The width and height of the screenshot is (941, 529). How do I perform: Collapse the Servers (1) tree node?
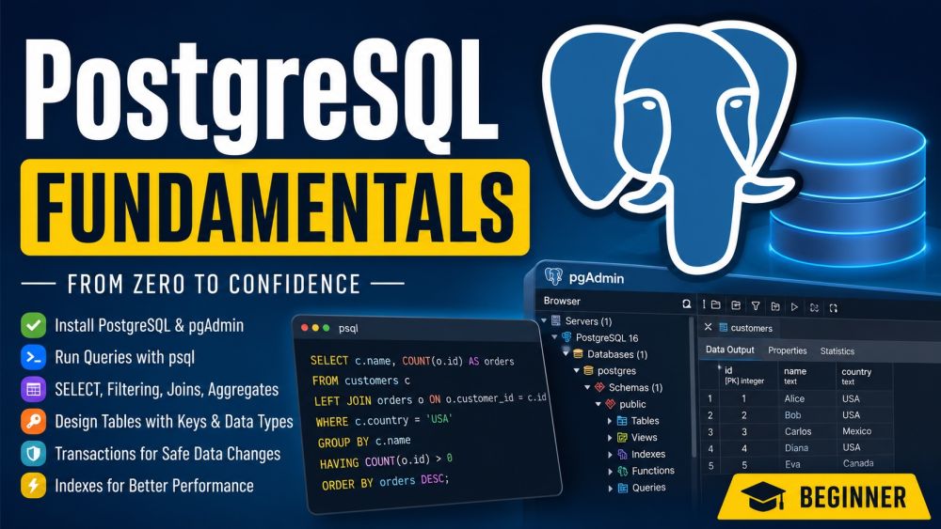click(x=544, y=320)
